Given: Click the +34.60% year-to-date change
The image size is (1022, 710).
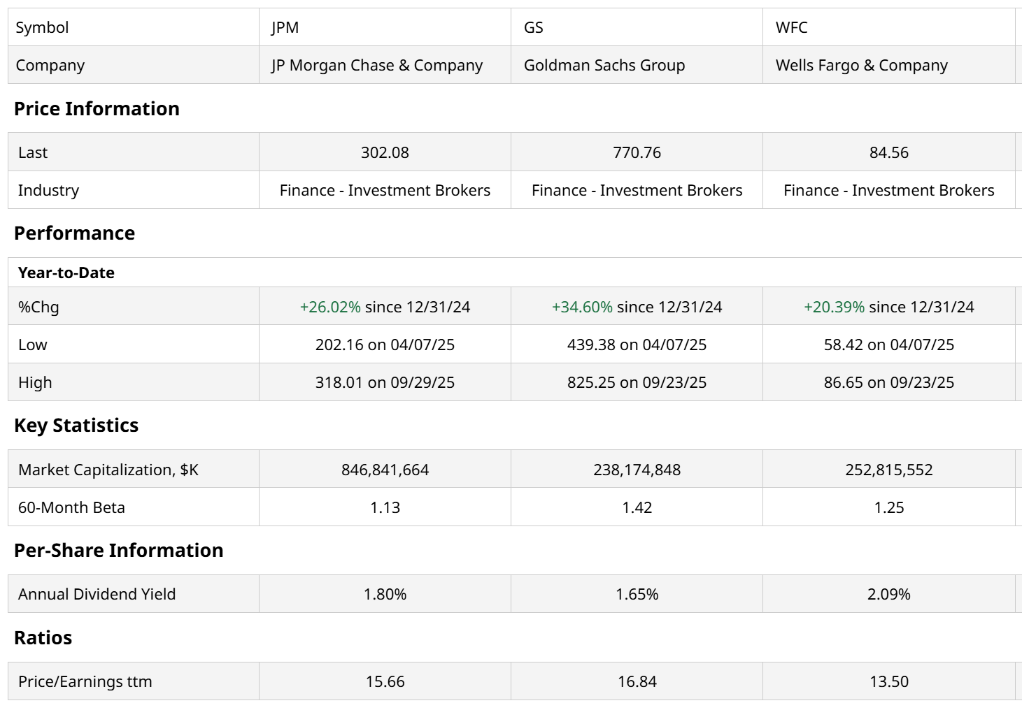Looking at the screenshot, I should point(582,307).
